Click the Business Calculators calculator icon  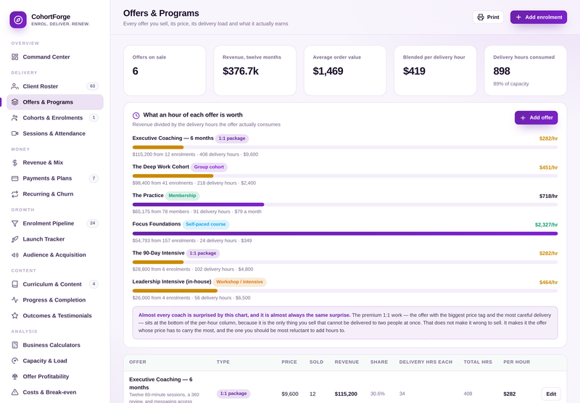pyautogui.click(x=14, y=345)
